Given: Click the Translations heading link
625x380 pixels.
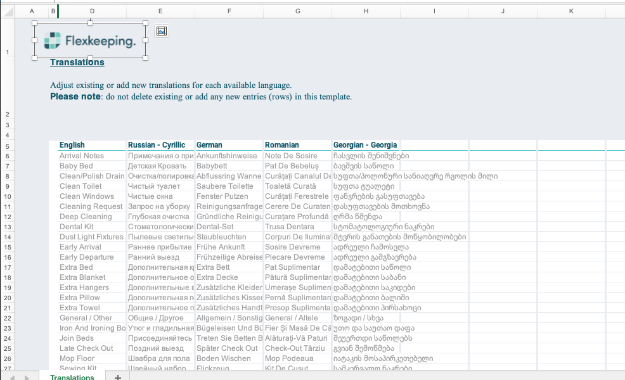Looking at the screenshot, I should point(77,62).
